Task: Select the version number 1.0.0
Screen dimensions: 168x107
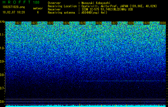Action: tap(36, 2)
